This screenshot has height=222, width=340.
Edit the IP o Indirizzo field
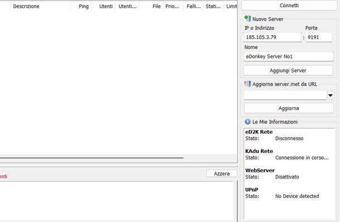coord(273,37)
